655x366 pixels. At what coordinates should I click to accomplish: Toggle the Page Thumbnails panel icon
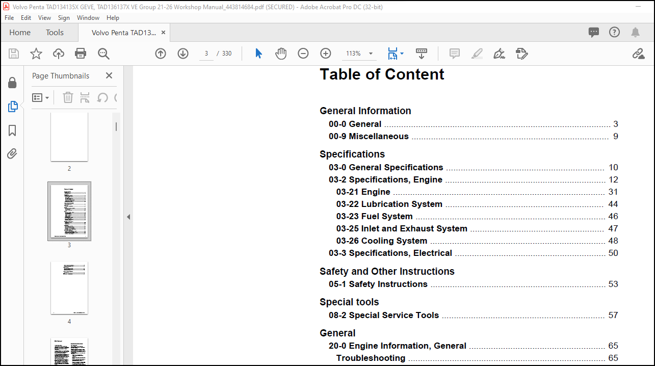tap(13, 107)
